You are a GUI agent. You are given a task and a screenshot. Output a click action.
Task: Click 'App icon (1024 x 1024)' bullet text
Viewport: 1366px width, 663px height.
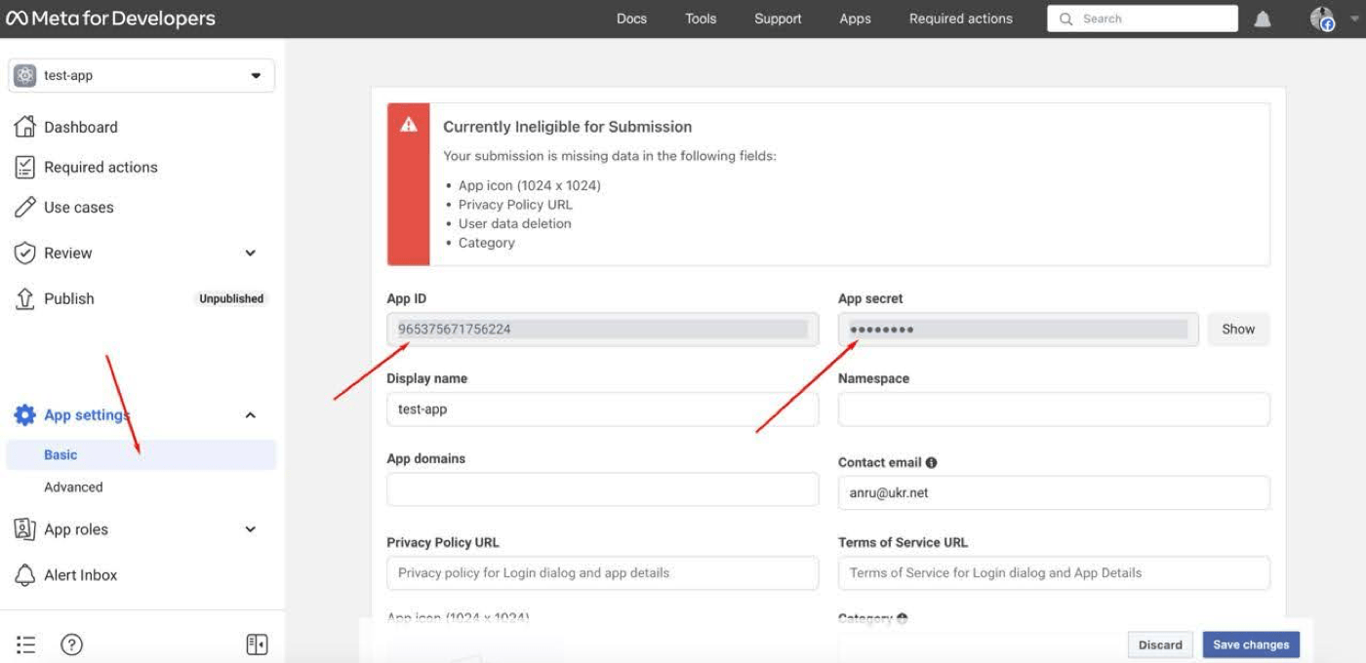530,185
